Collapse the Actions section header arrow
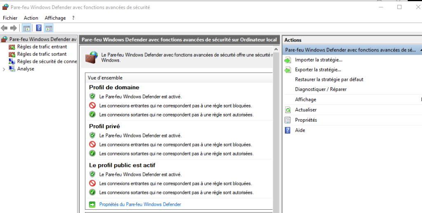Image resolution: width=422 pixels, height=213 pixels. click(x=421, y=50)
